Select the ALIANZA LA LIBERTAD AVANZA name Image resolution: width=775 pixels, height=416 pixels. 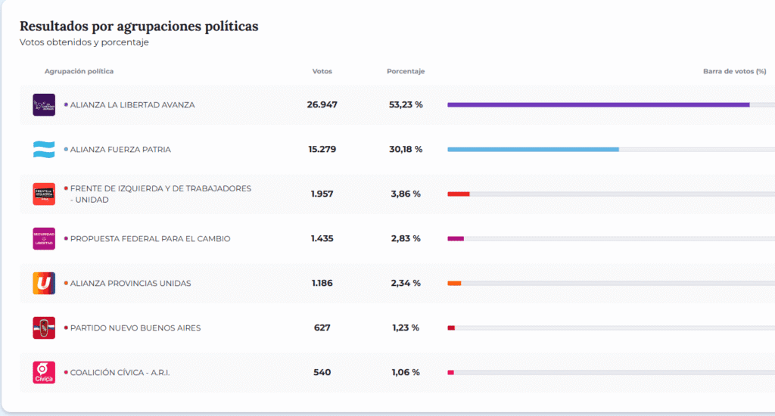132,104
